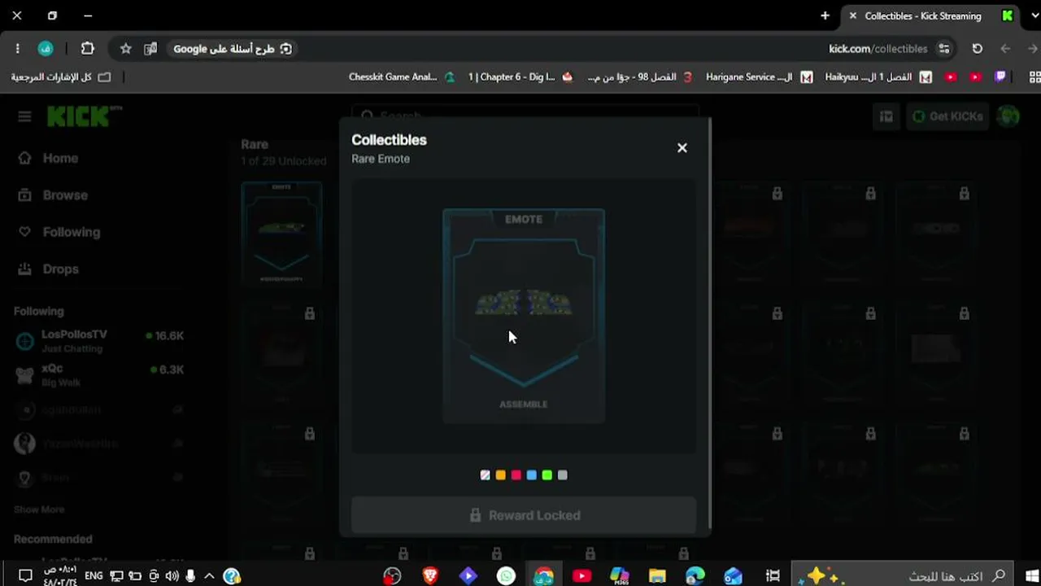Open the Harigane Service bookmark

coord(759,77)
